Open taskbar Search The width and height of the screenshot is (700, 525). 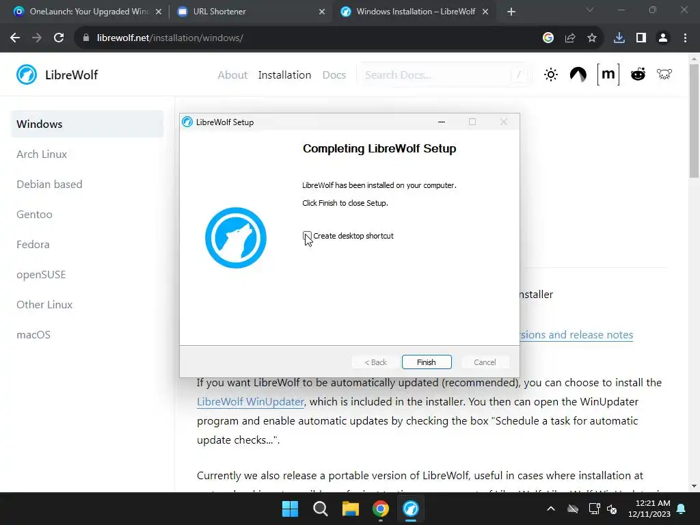click(x=321, y=509)
